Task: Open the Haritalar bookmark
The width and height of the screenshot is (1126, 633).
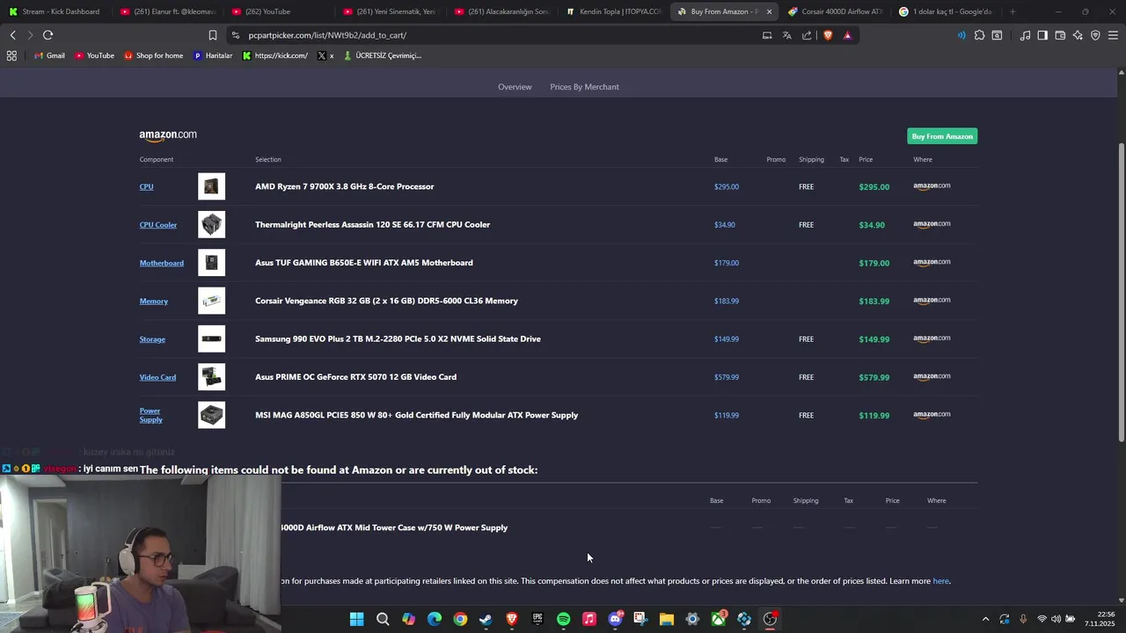Action: (213, 55)
